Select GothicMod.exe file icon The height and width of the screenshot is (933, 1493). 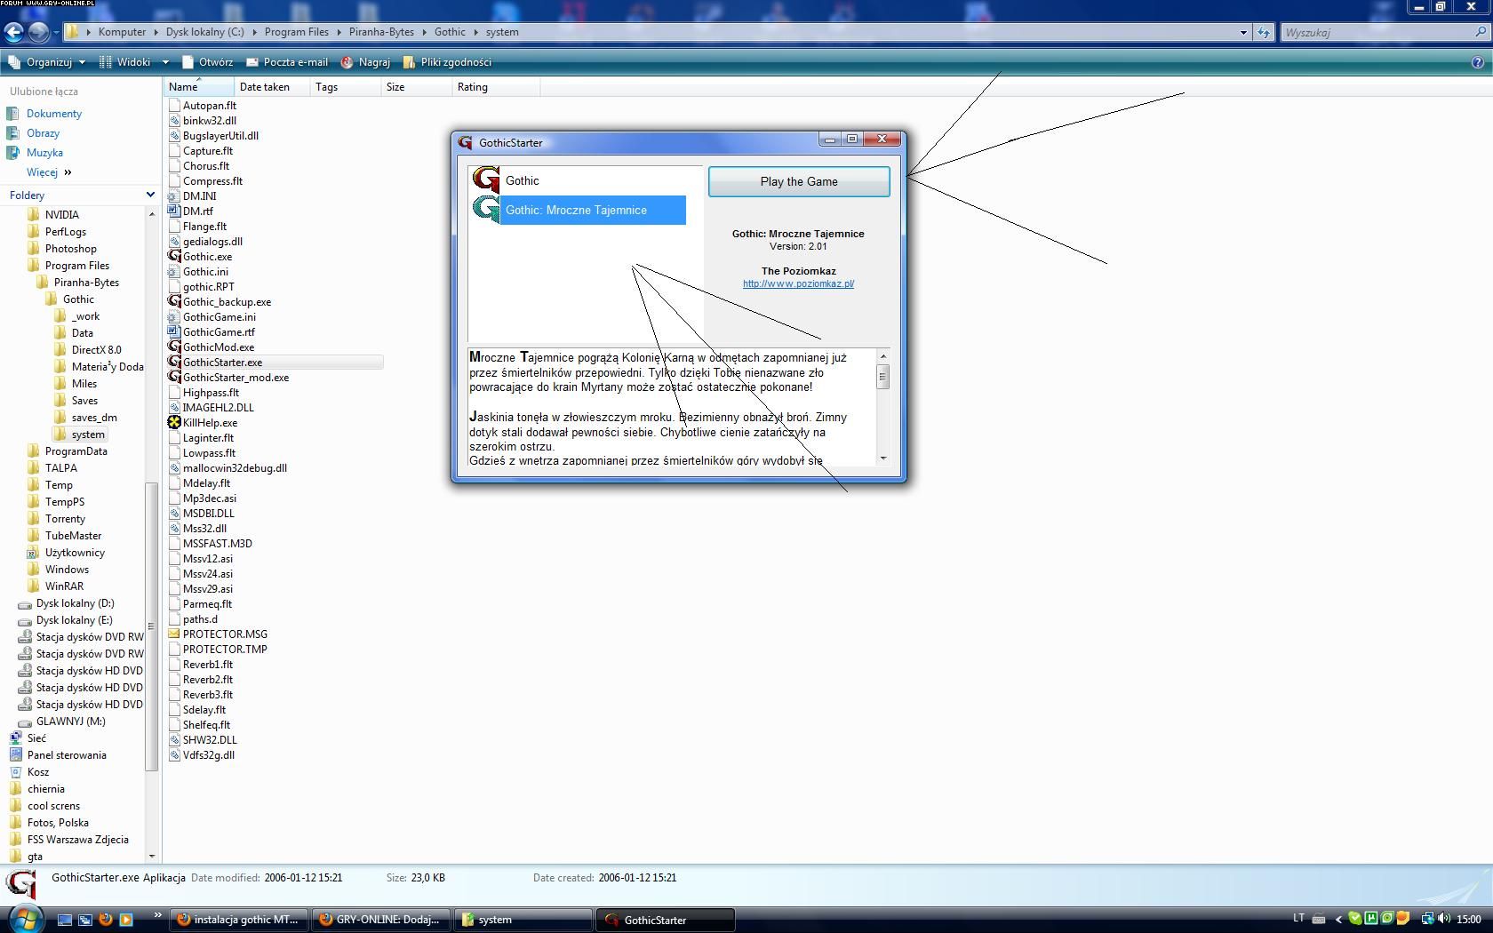click(x=174, y=347)
